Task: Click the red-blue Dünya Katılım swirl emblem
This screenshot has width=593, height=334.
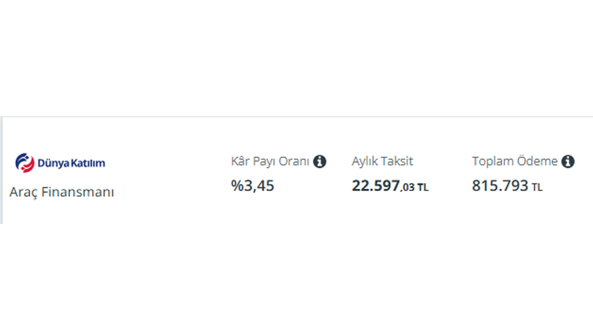Action: coord(25,163)
